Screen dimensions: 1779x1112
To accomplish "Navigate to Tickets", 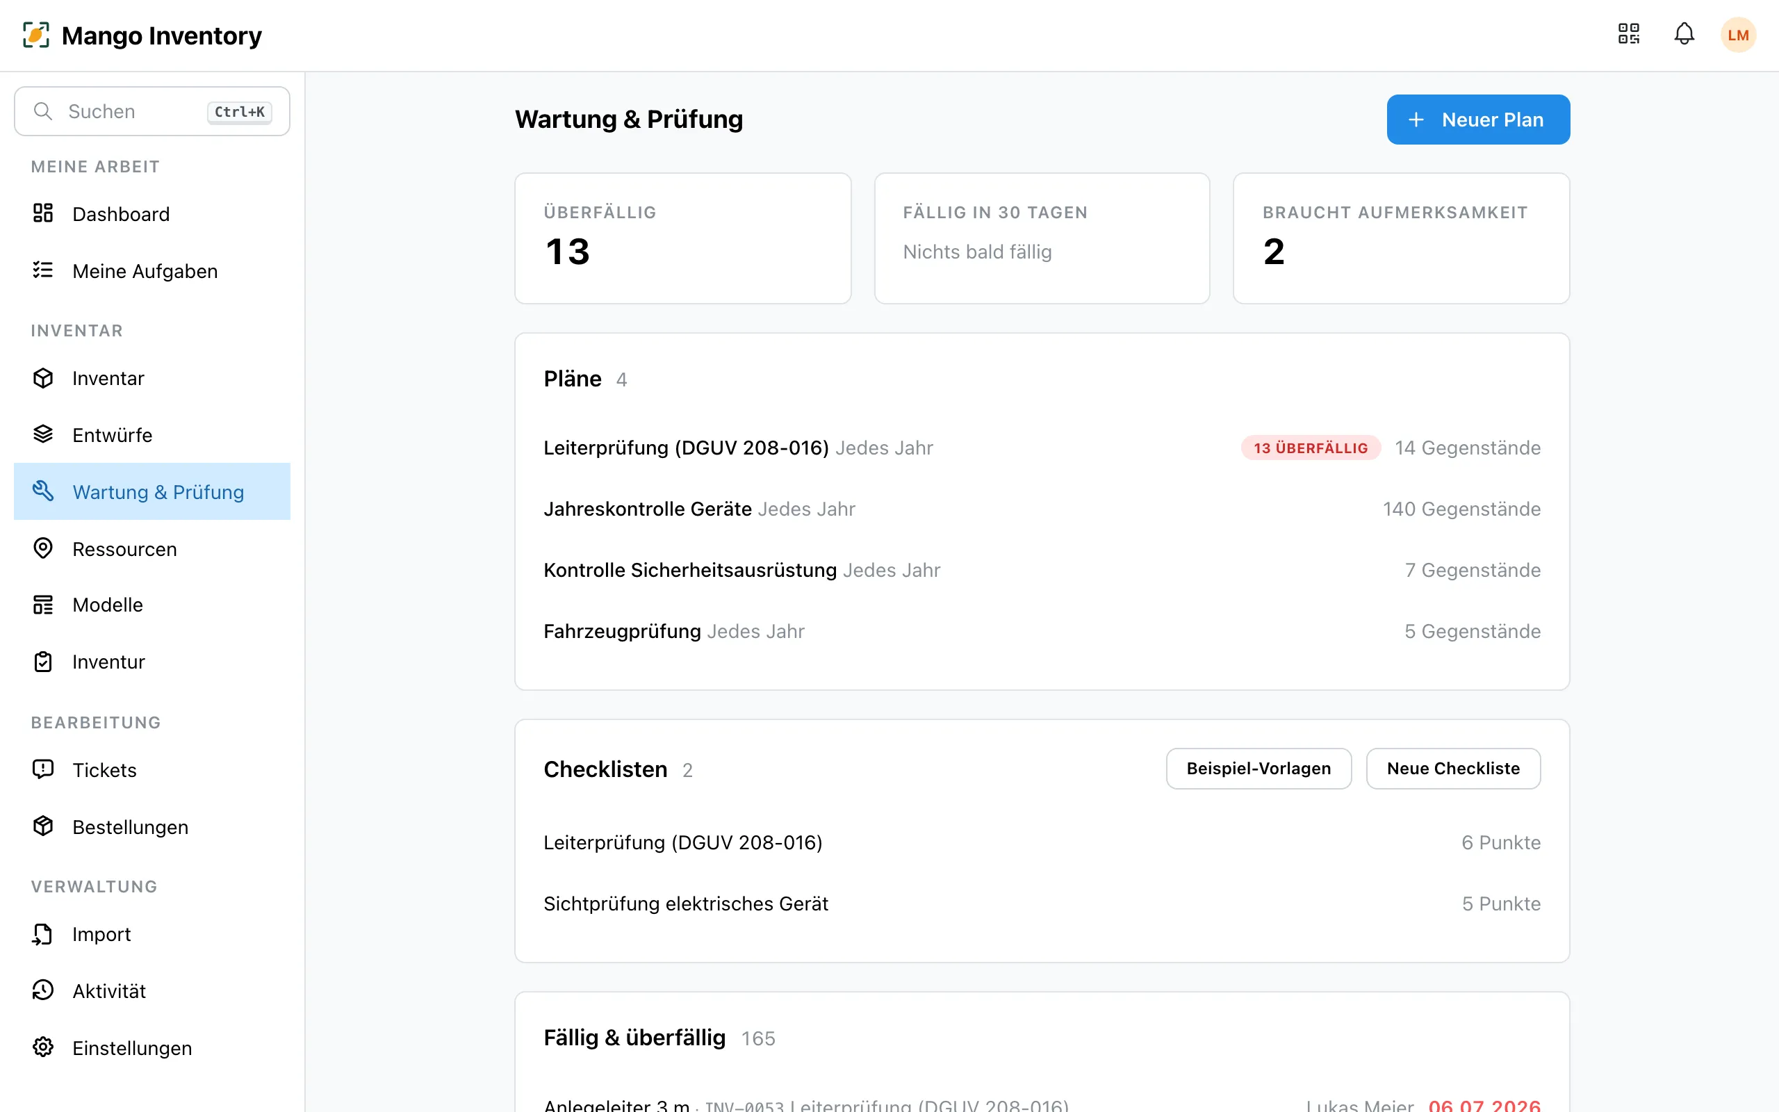I will pos(152,770).
